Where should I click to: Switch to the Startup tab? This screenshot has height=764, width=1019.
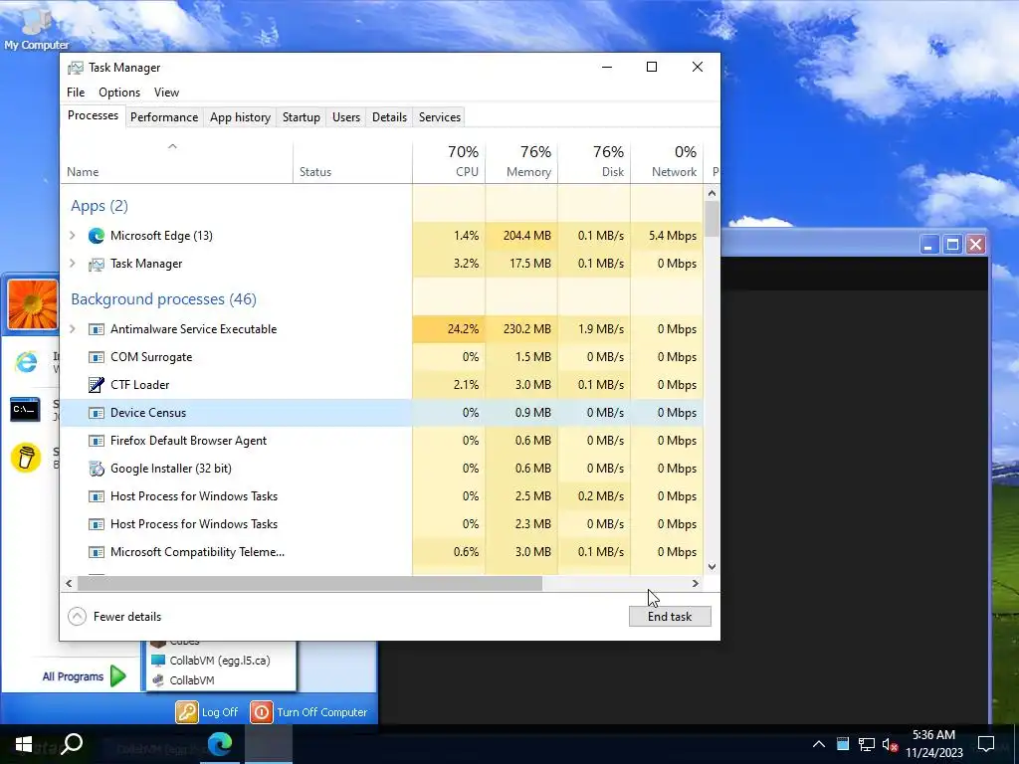(301, 117)
